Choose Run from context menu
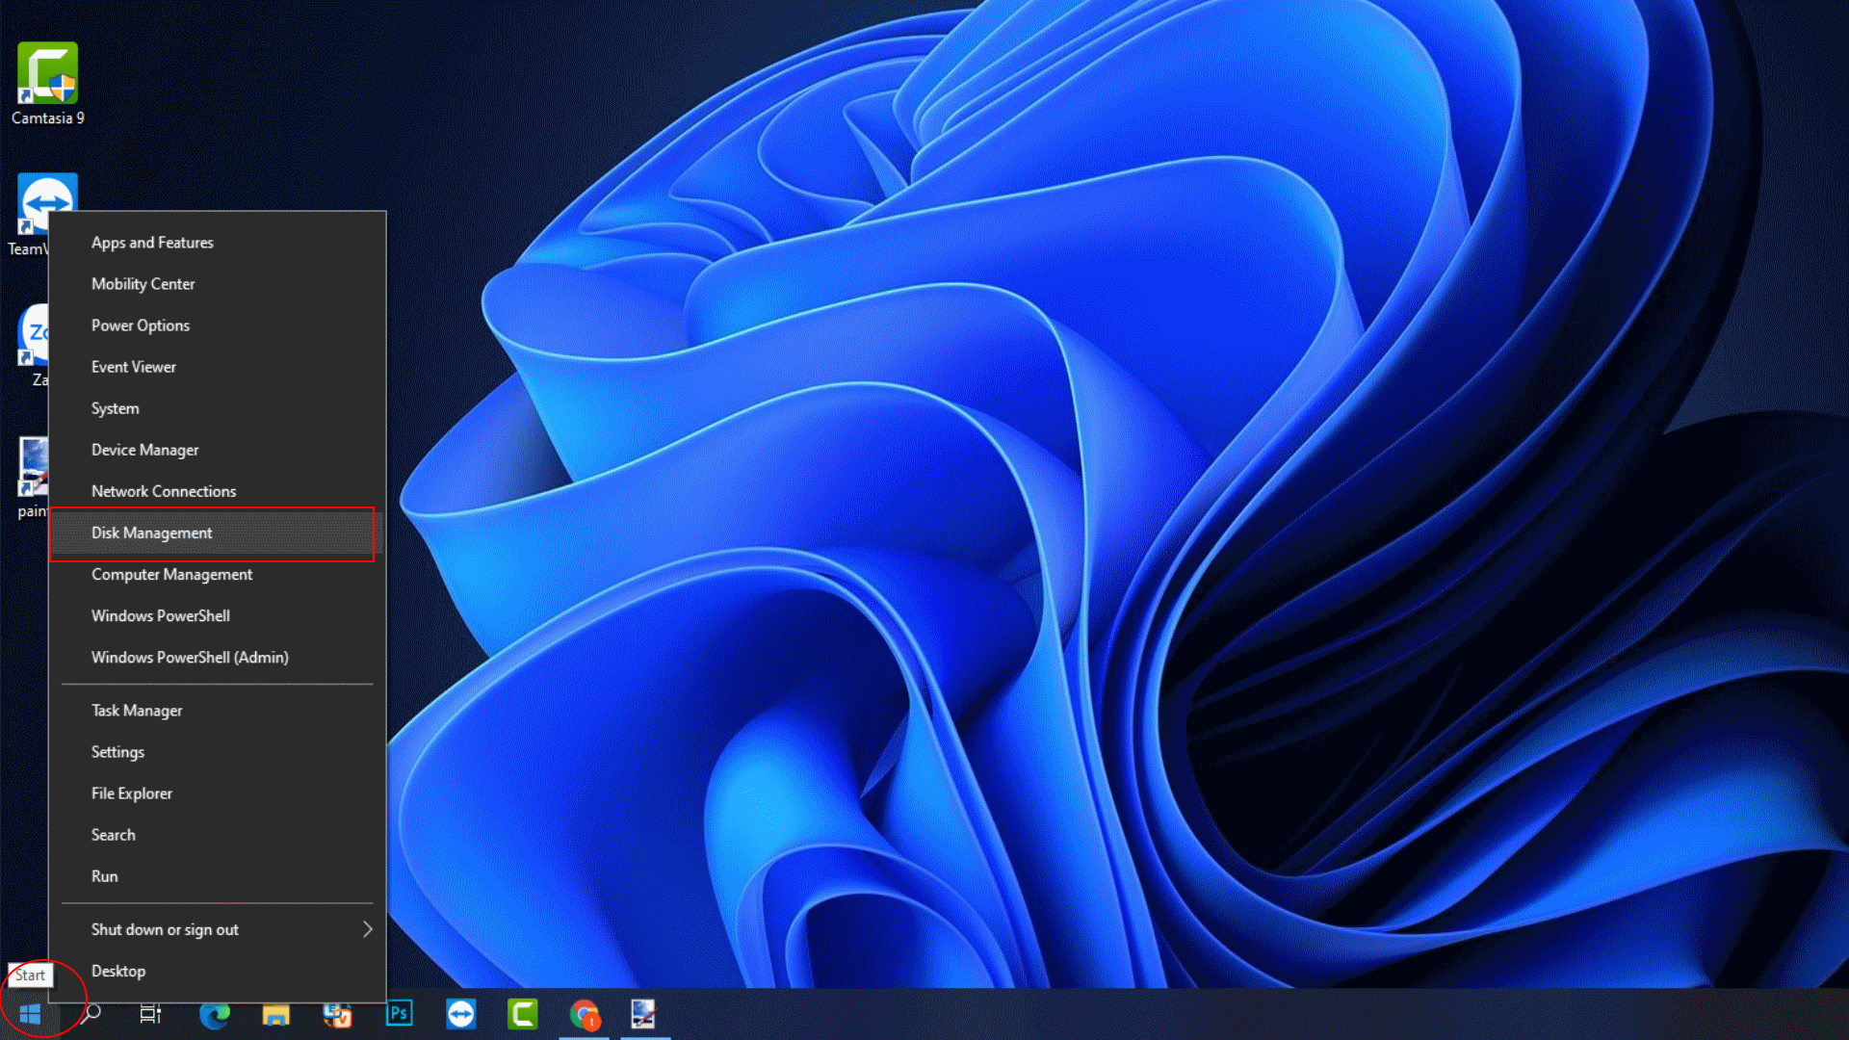The image size is (1849, 1040). click(105, 876)
